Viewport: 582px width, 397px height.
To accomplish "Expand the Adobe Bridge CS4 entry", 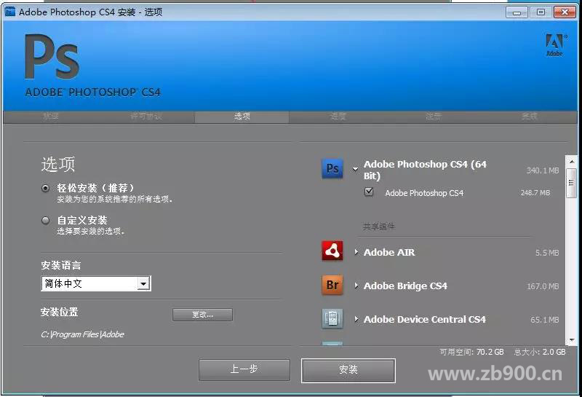I will pyautogui.click(x=356, y=286).
